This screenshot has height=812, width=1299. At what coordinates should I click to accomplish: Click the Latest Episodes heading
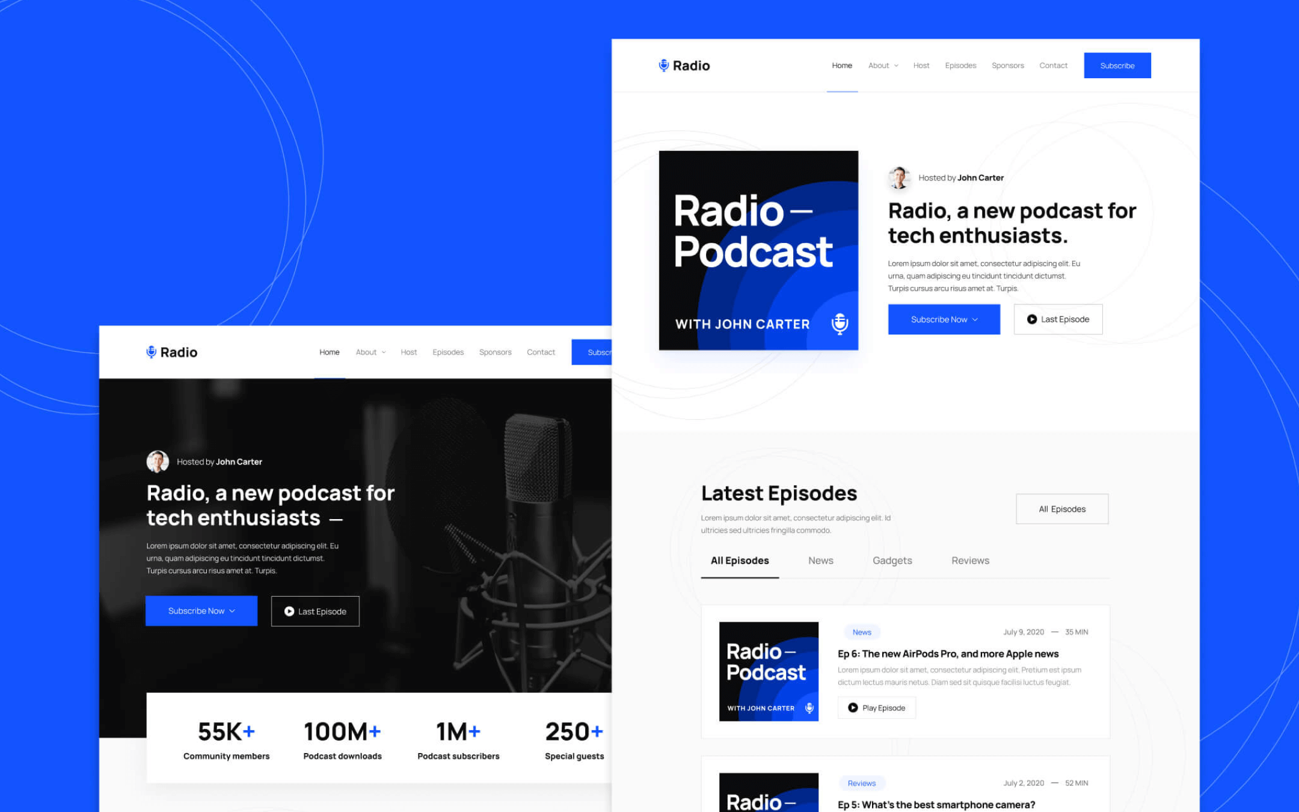click(779, 493)
